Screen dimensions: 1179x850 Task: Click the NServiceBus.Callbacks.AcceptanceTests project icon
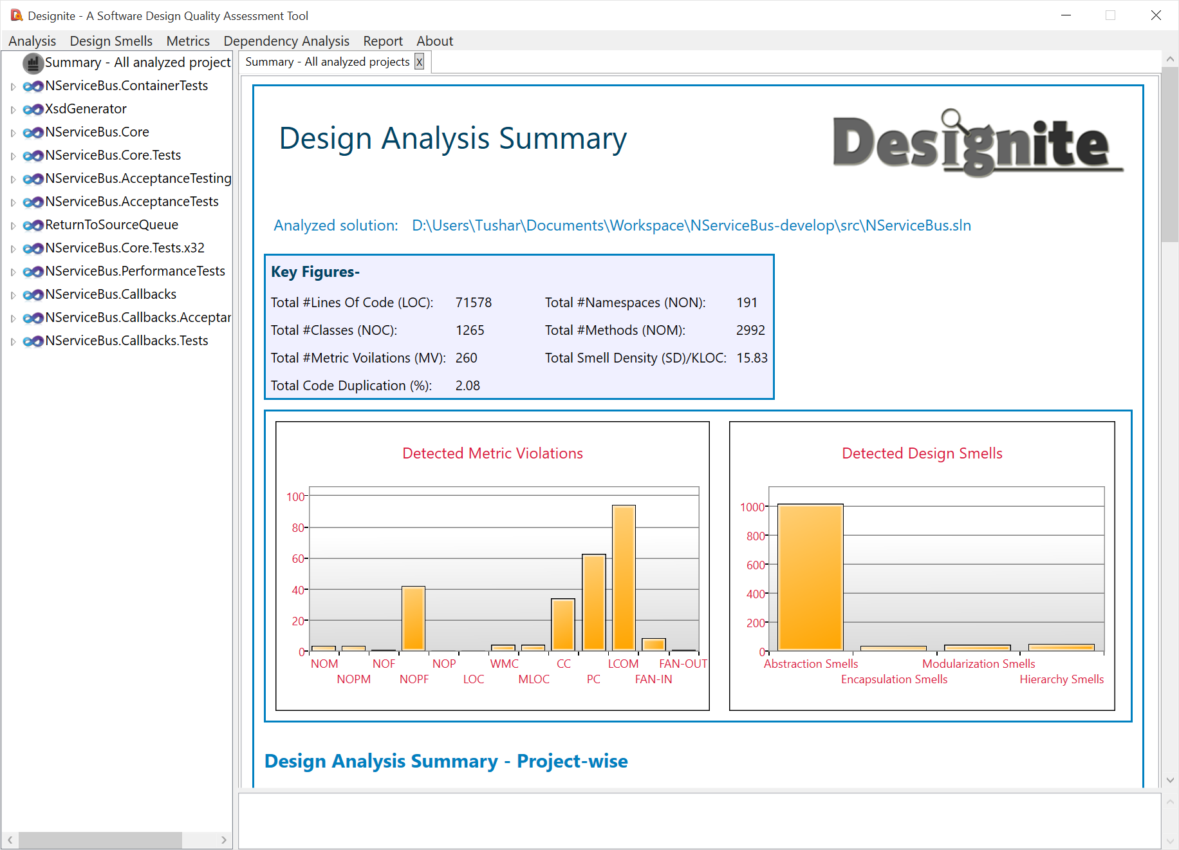tap(33, 318)
